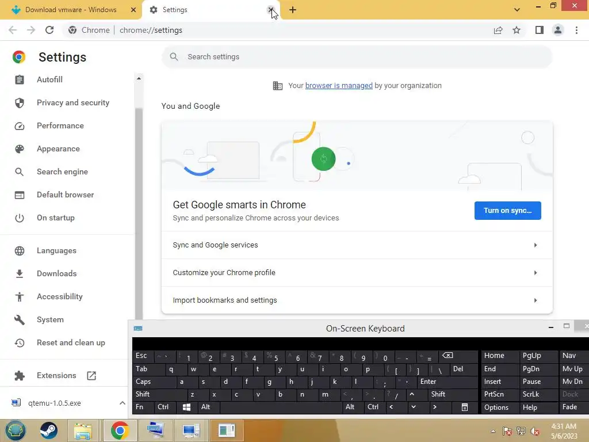Click the Accessibility figure icon

[x=20, y=297]
